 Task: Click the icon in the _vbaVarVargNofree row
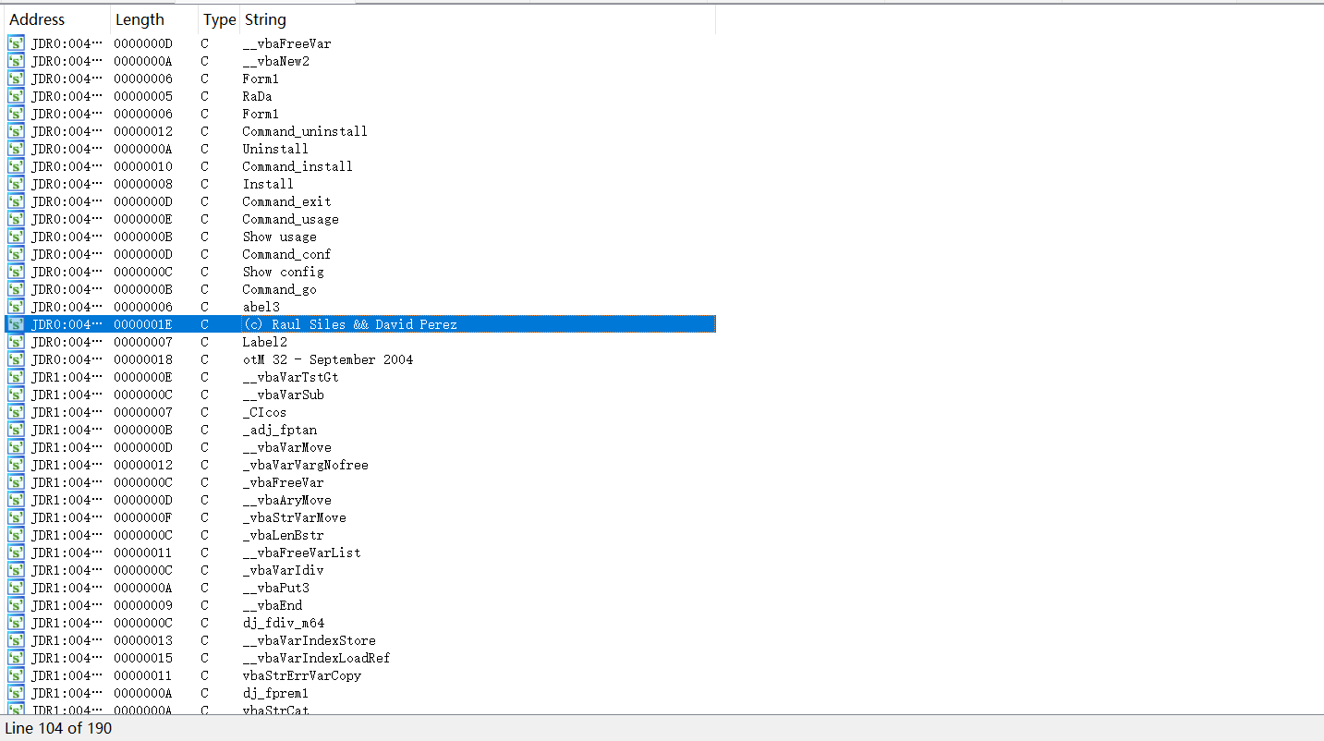click(16, 465)
